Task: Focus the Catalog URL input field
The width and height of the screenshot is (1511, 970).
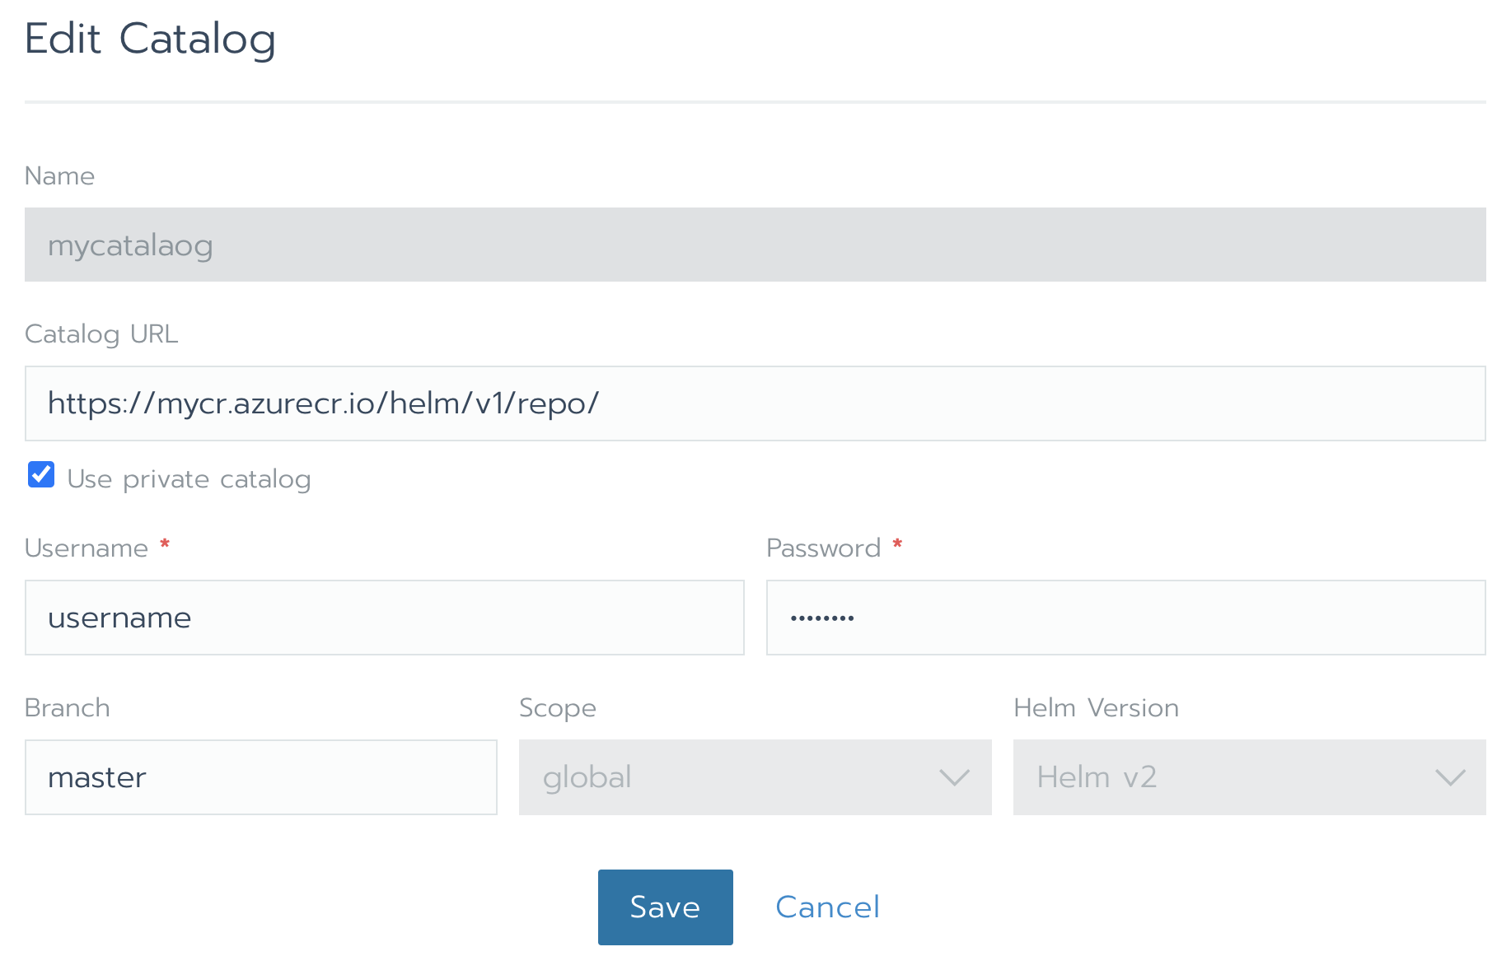Action: point(755,403)
